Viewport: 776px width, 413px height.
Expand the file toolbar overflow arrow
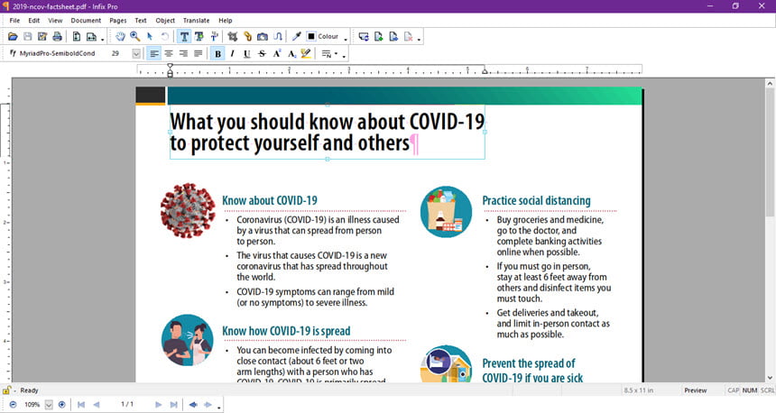click(103, 39)
